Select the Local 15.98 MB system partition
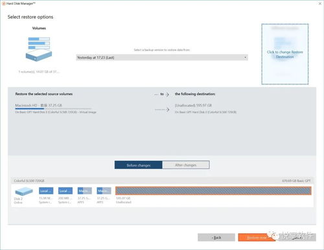Image resolution: width=324 pixels, height=250 pixels. [x=46, y=191]
